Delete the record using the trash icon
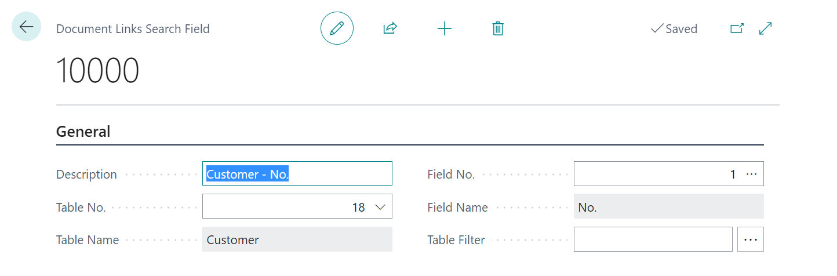The width and height of the screenshot is (837, 276). click(x=498, y=28)
